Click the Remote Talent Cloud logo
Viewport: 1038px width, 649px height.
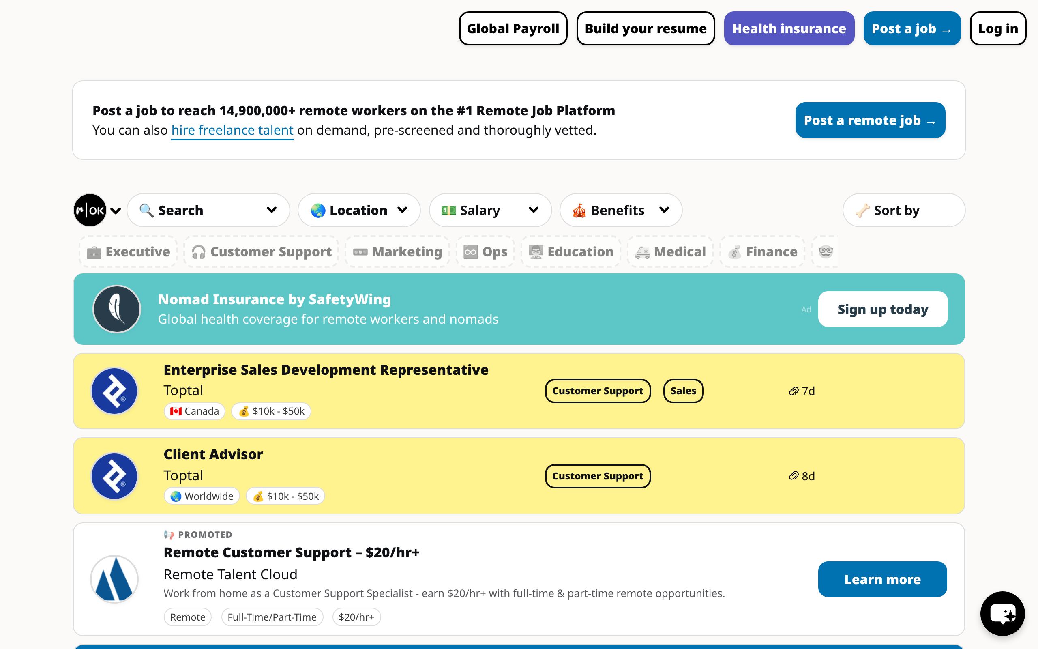click(114, 579)
